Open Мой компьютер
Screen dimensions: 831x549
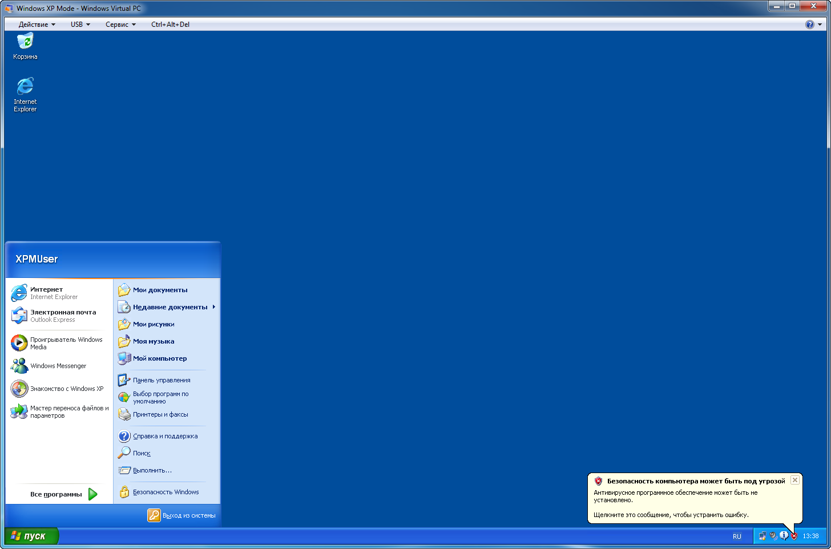click(x=167, y=358)
